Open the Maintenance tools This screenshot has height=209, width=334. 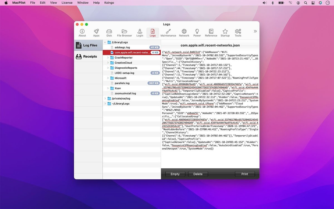point(168,32)
